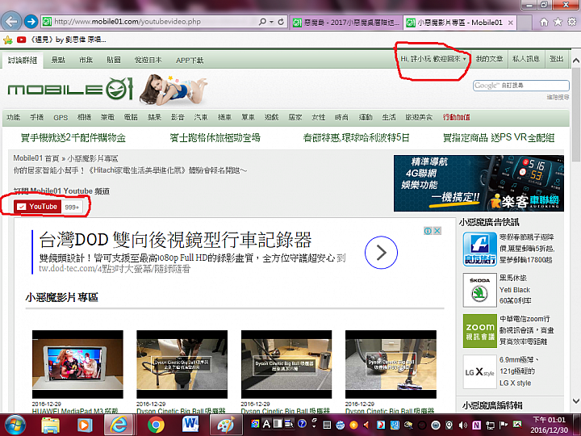Screen dimensions: 581x436
Task: Expand the Hi 歡迎回來 user dropdown
Action: coord(433,59)
